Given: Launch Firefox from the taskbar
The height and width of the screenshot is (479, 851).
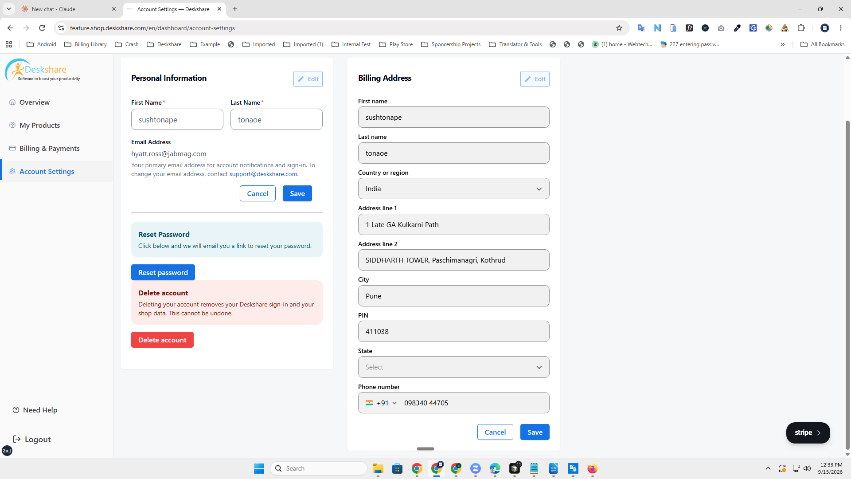Looking at the screenshot, I should coord(593,468).
